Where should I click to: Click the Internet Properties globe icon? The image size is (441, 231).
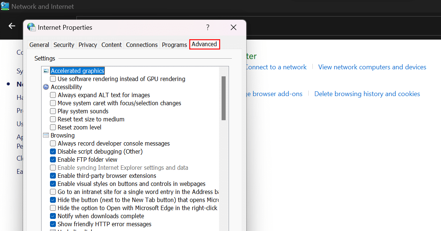tap(31, 27)
